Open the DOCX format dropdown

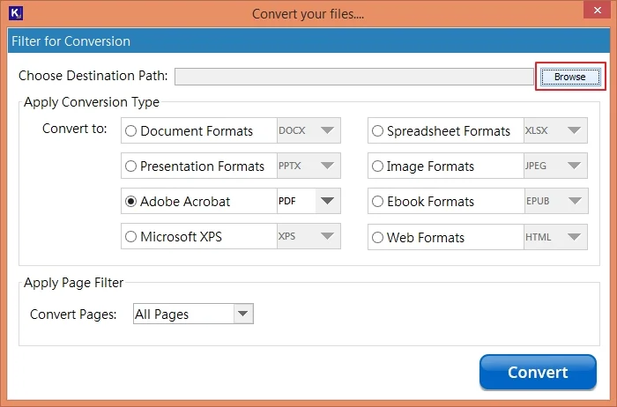[x=308, y=130]
